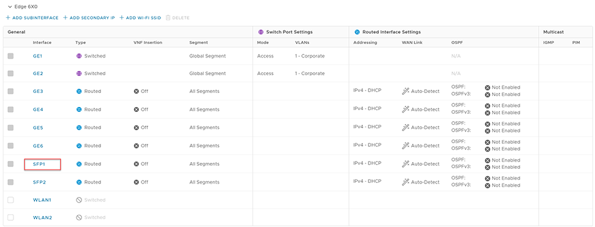Screen dimensions: 595x227
Task: Click the Add Secondary IP plus icon
Action: [65, 18]
